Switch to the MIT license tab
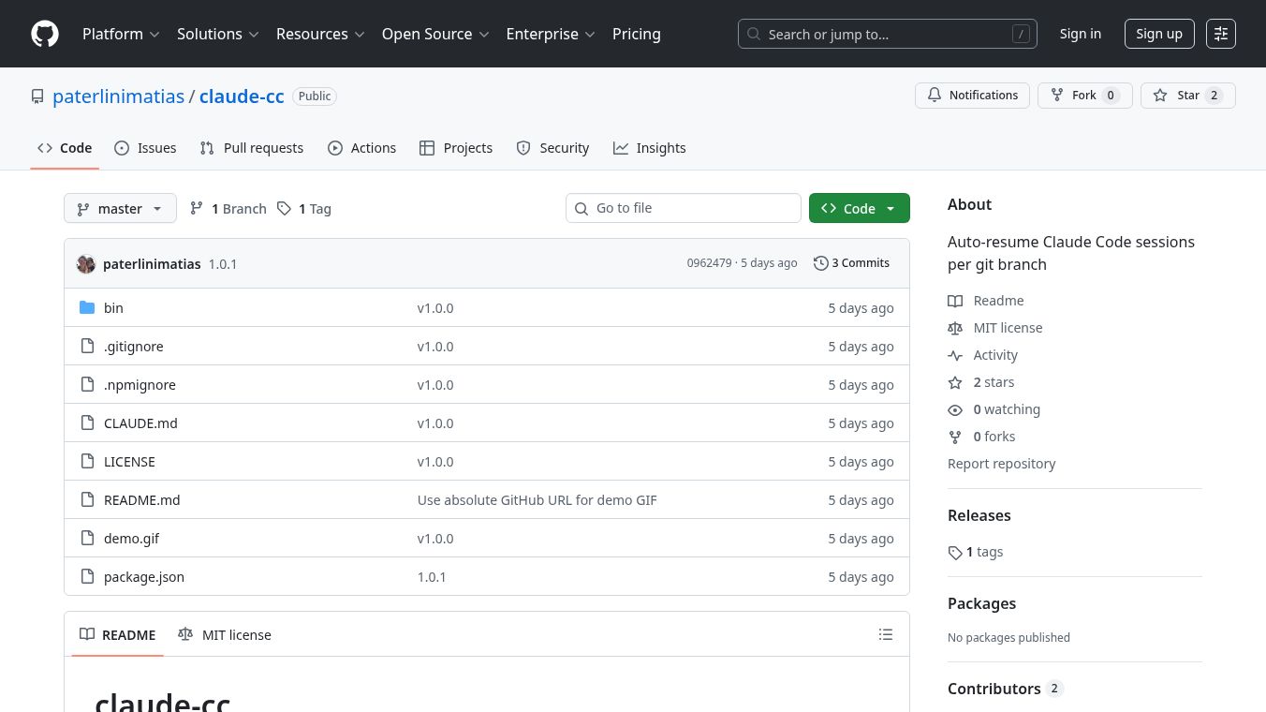 click(x=225, y=634)
